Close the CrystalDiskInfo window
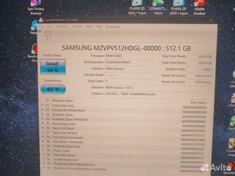Image resolution: width=235 pixels, height=176 pixels. point(211,20)
